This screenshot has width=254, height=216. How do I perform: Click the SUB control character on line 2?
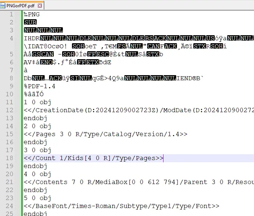30,22
